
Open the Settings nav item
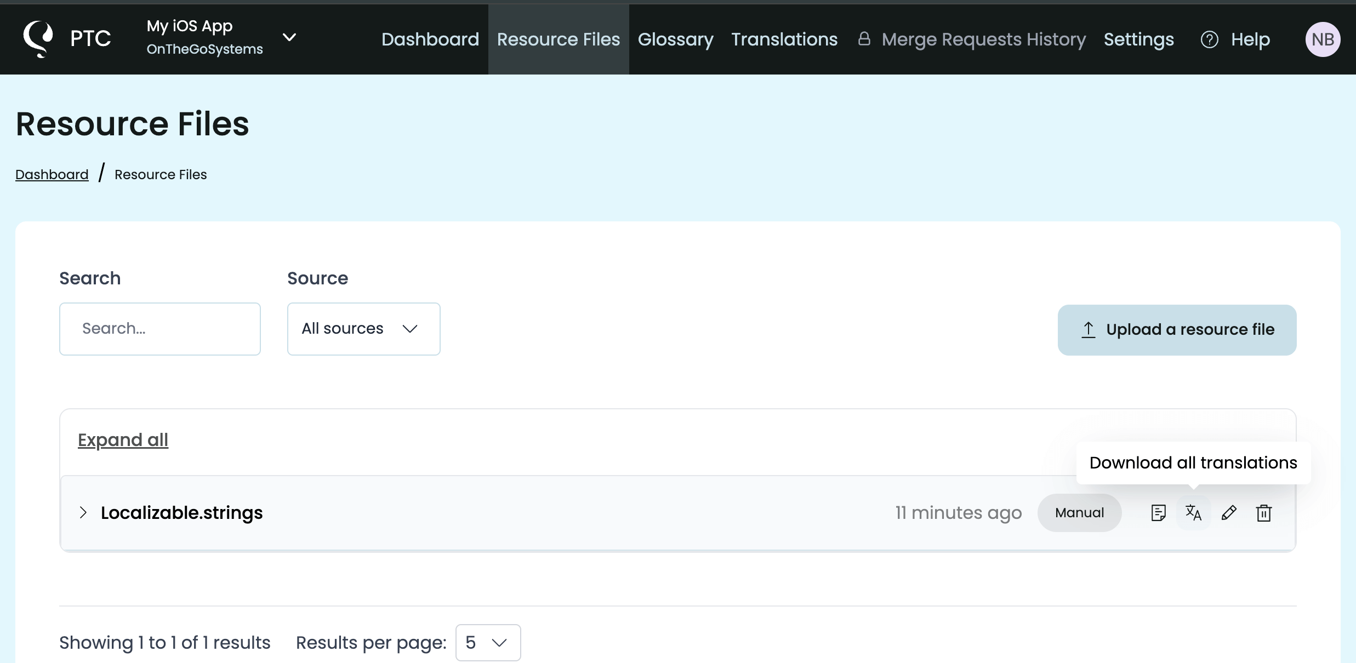1138,39
